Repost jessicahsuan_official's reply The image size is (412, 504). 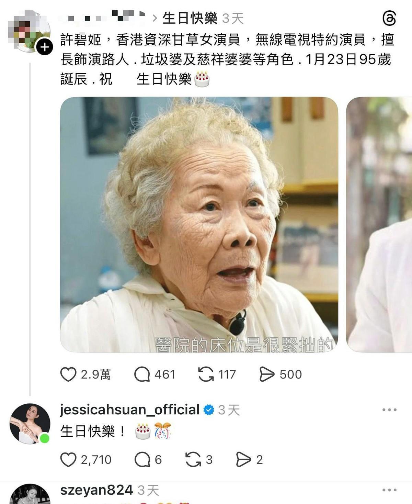[x=193, y=460]
